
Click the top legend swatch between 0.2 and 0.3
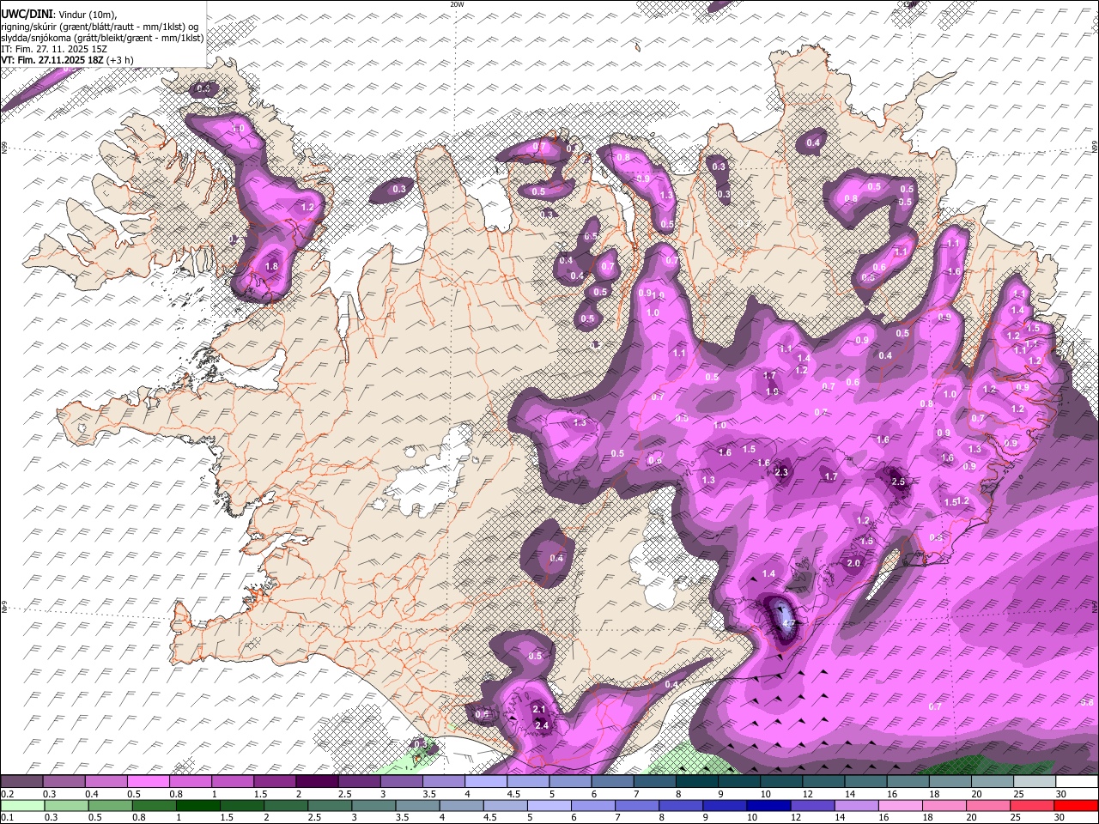(22, 782)
